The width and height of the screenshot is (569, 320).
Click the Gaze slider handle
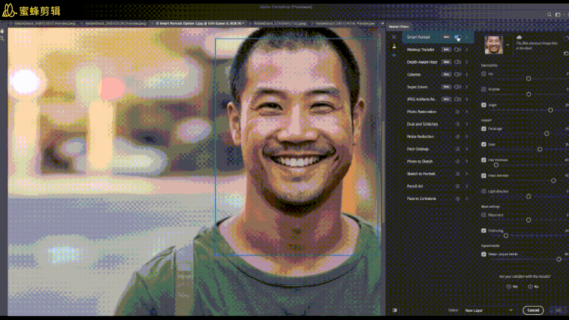(540, 149)
